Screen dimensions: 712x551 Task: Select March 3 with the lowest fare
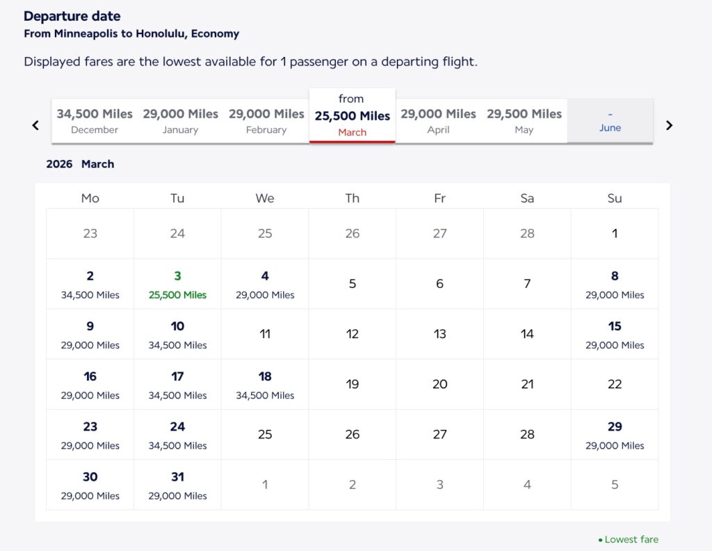[177, 285]
